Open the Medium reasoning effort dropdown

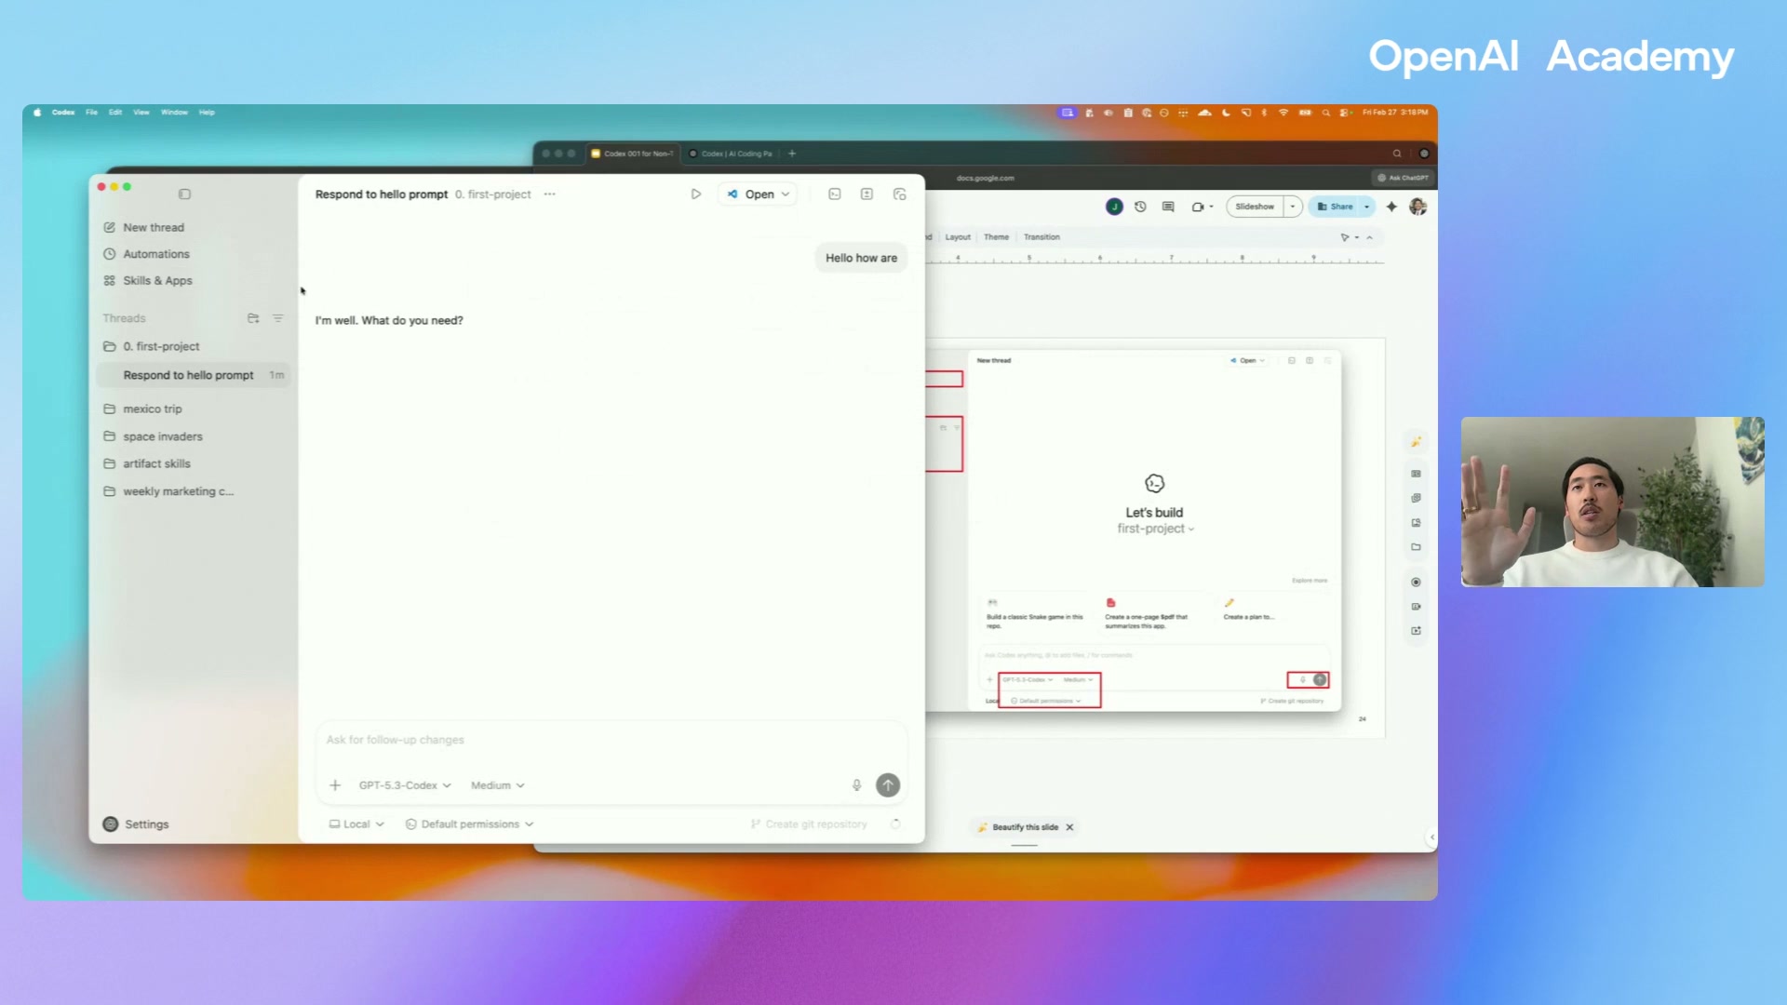click(x=497, y=785)
